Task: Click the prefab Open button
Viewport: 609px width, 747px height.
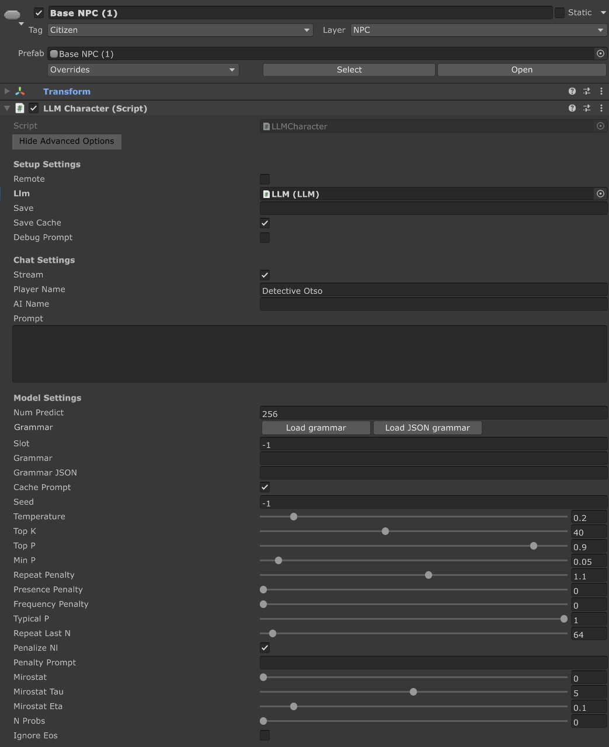Action: click(522, 70)
